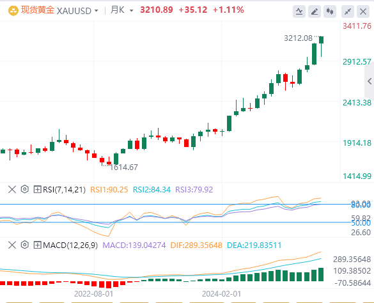Screen dimensions: 374x303
Task: Click the gold XAUUSD symbol logo icon
Action: [x=13, y=11]
